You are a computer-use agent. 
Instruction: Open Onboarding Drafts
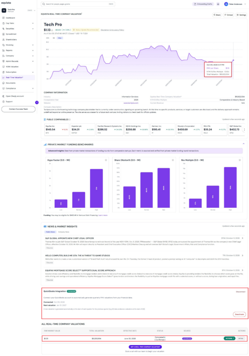[x=203, y=4]
